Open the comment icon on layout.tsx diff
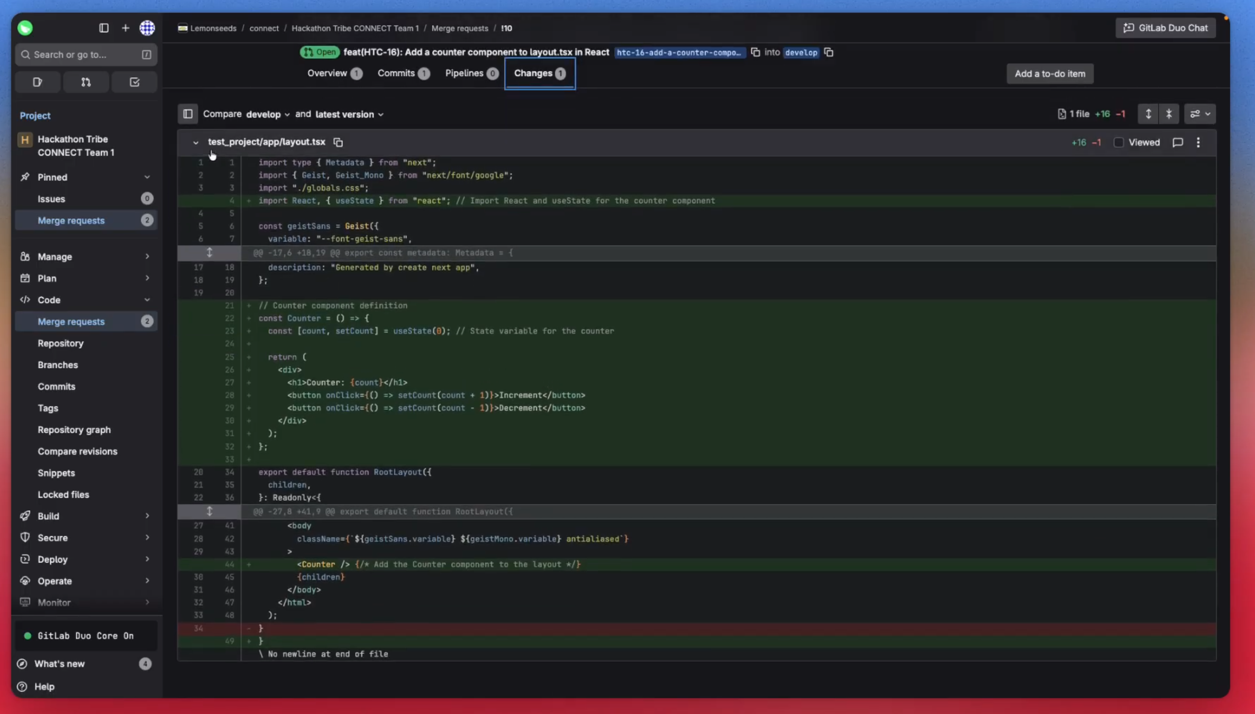The width and height of the screenshot is (1255, 714). coord(1177,142)
